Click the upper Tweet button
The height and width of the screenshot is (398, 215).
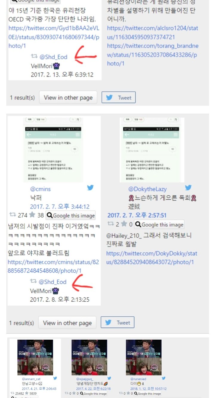[119, 98]
